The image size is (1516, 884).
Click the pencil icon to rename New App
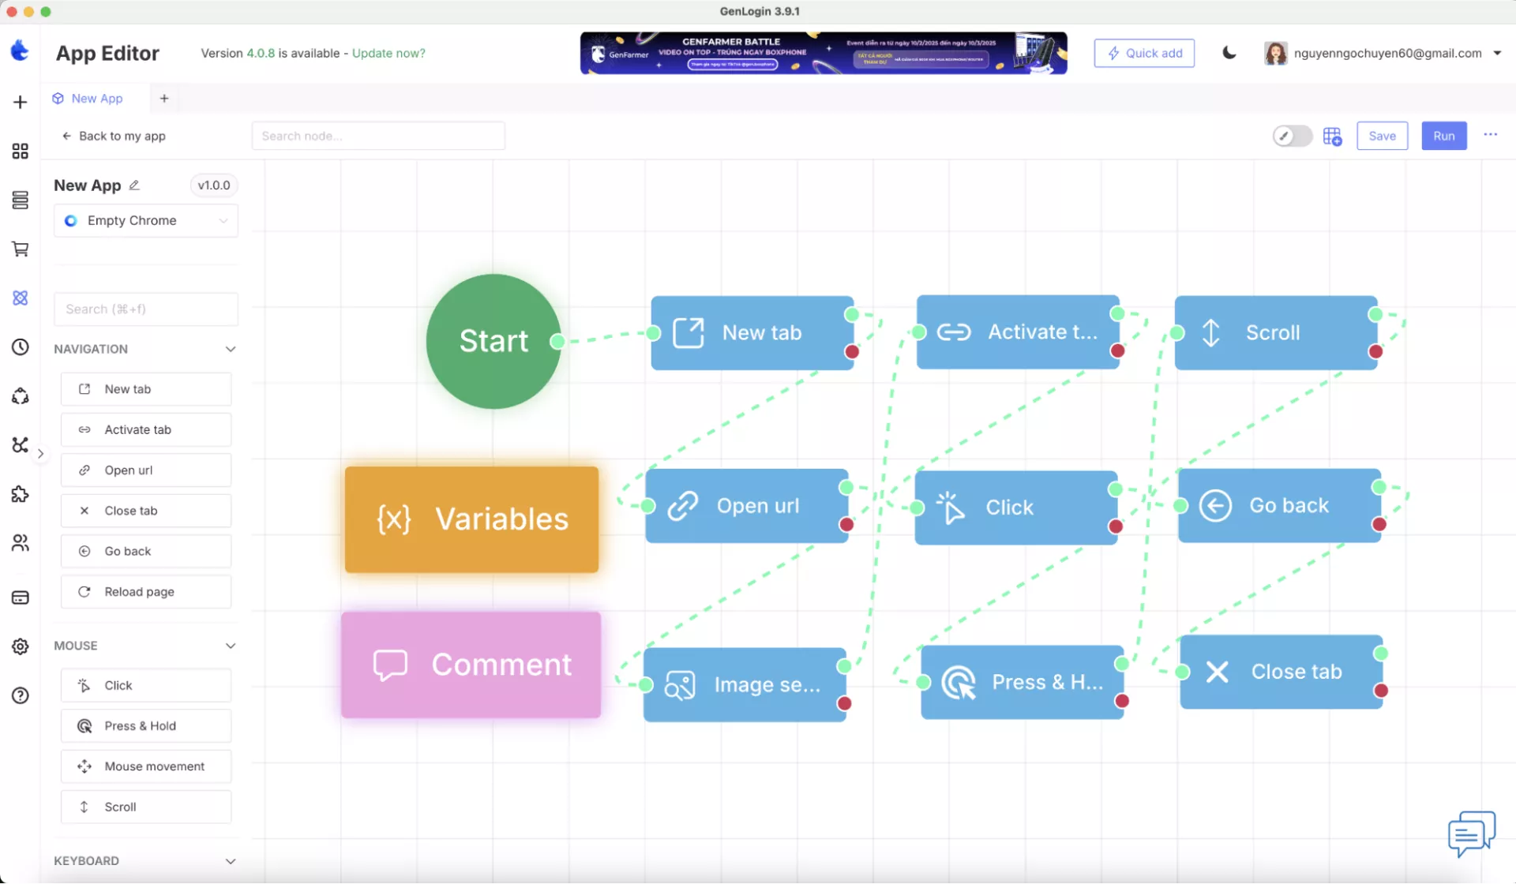tap(134, 185)
